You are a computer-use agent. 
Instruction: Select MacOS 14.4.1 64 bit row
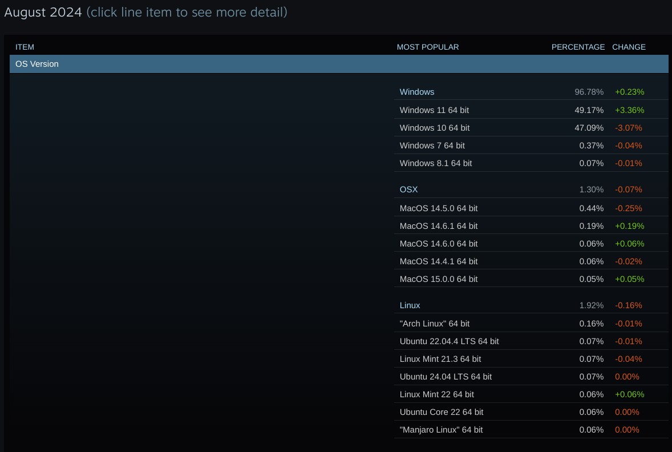[x=531, y=261]
